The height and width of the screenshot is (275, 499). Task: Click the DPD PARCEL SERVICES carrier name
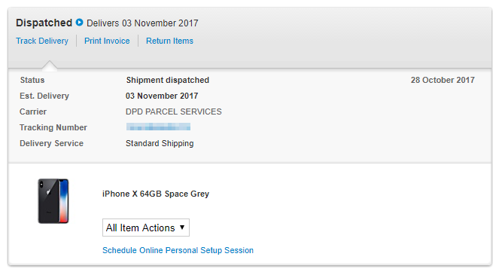coord(173,112)
